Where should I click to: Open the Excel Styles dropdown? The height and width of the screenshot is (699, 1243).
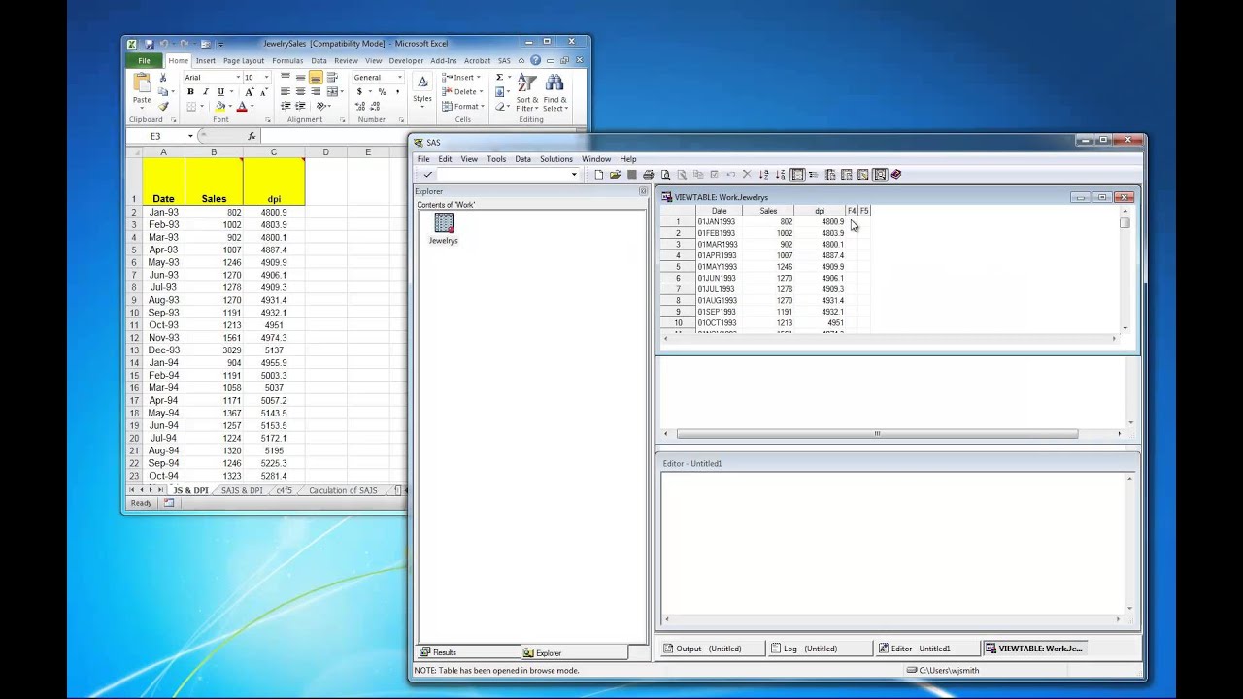tap(422, 89)
